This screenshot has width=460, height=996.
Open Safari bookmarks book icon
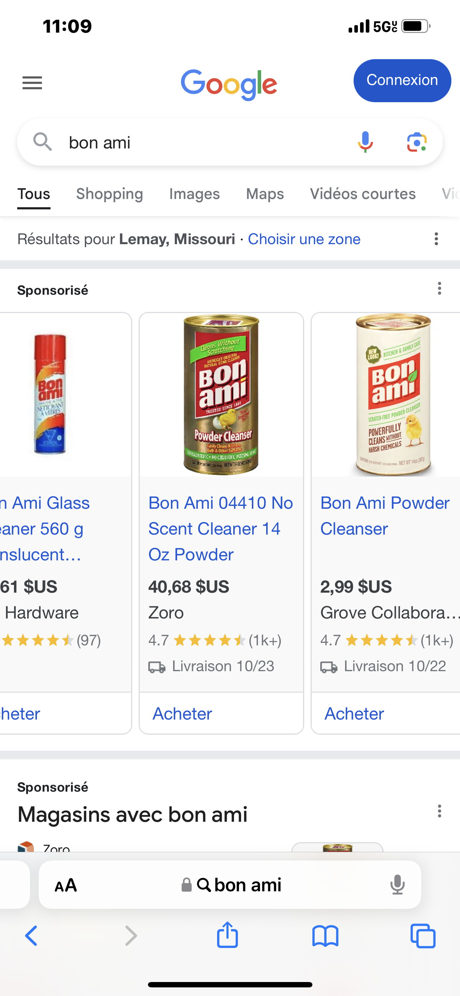(x=325, y=936)
